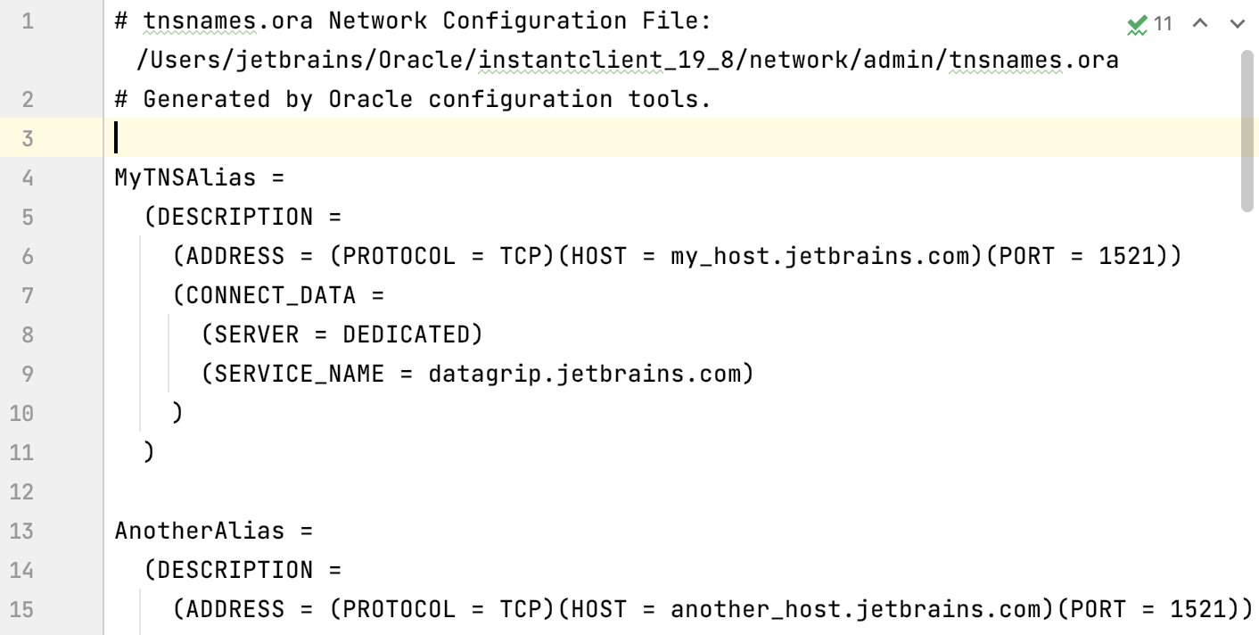Go to previous highlighted problem arrow
Screen dimensions: 1259x635
pos(1200,23)
